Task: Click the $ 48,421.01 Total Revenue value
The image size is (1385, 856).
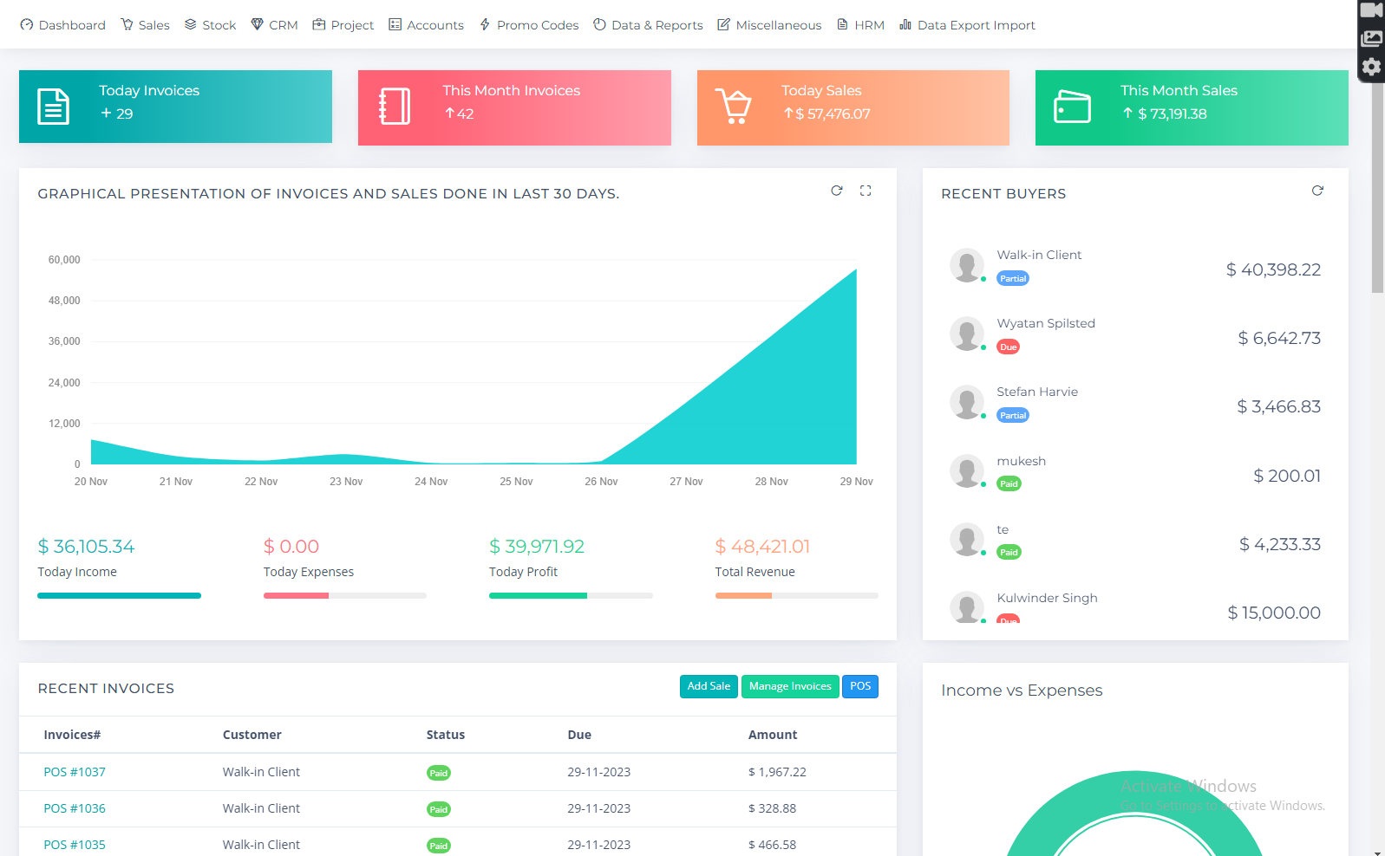Action: coord(762,547)
